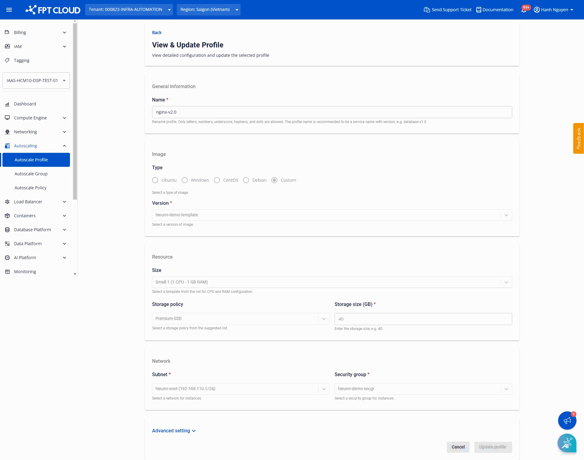Click the profile Name input field
Viewport: 584px width, 460px height.
(332, 112)
